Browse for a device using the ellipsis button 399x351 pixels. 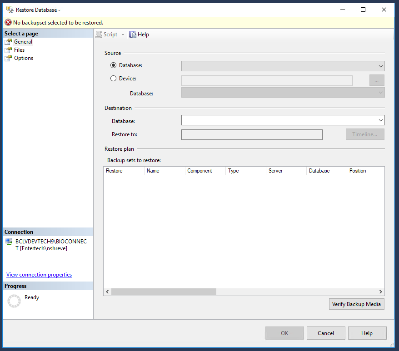pos(377,80)
